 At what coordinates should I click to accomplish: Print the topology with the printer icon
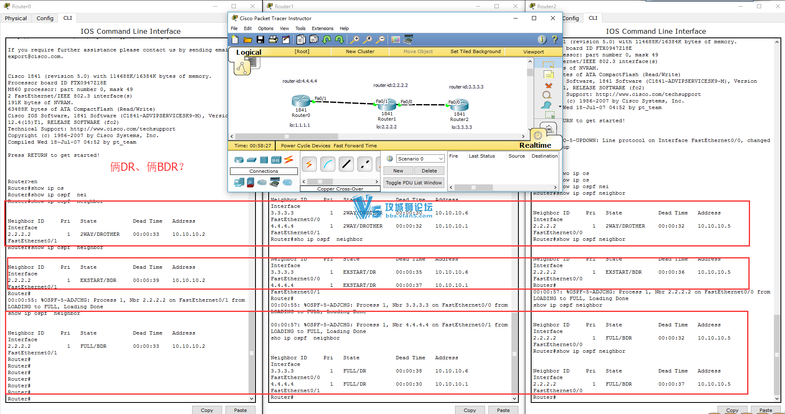pyautogui.click(x=273, y=40)
